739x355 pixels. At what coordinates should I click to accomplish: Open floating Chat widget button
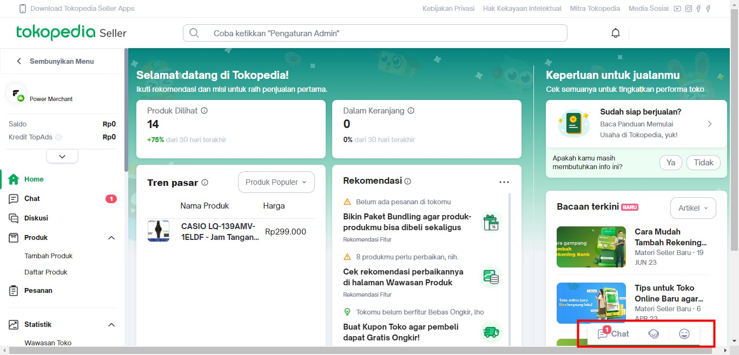(613, 334)
